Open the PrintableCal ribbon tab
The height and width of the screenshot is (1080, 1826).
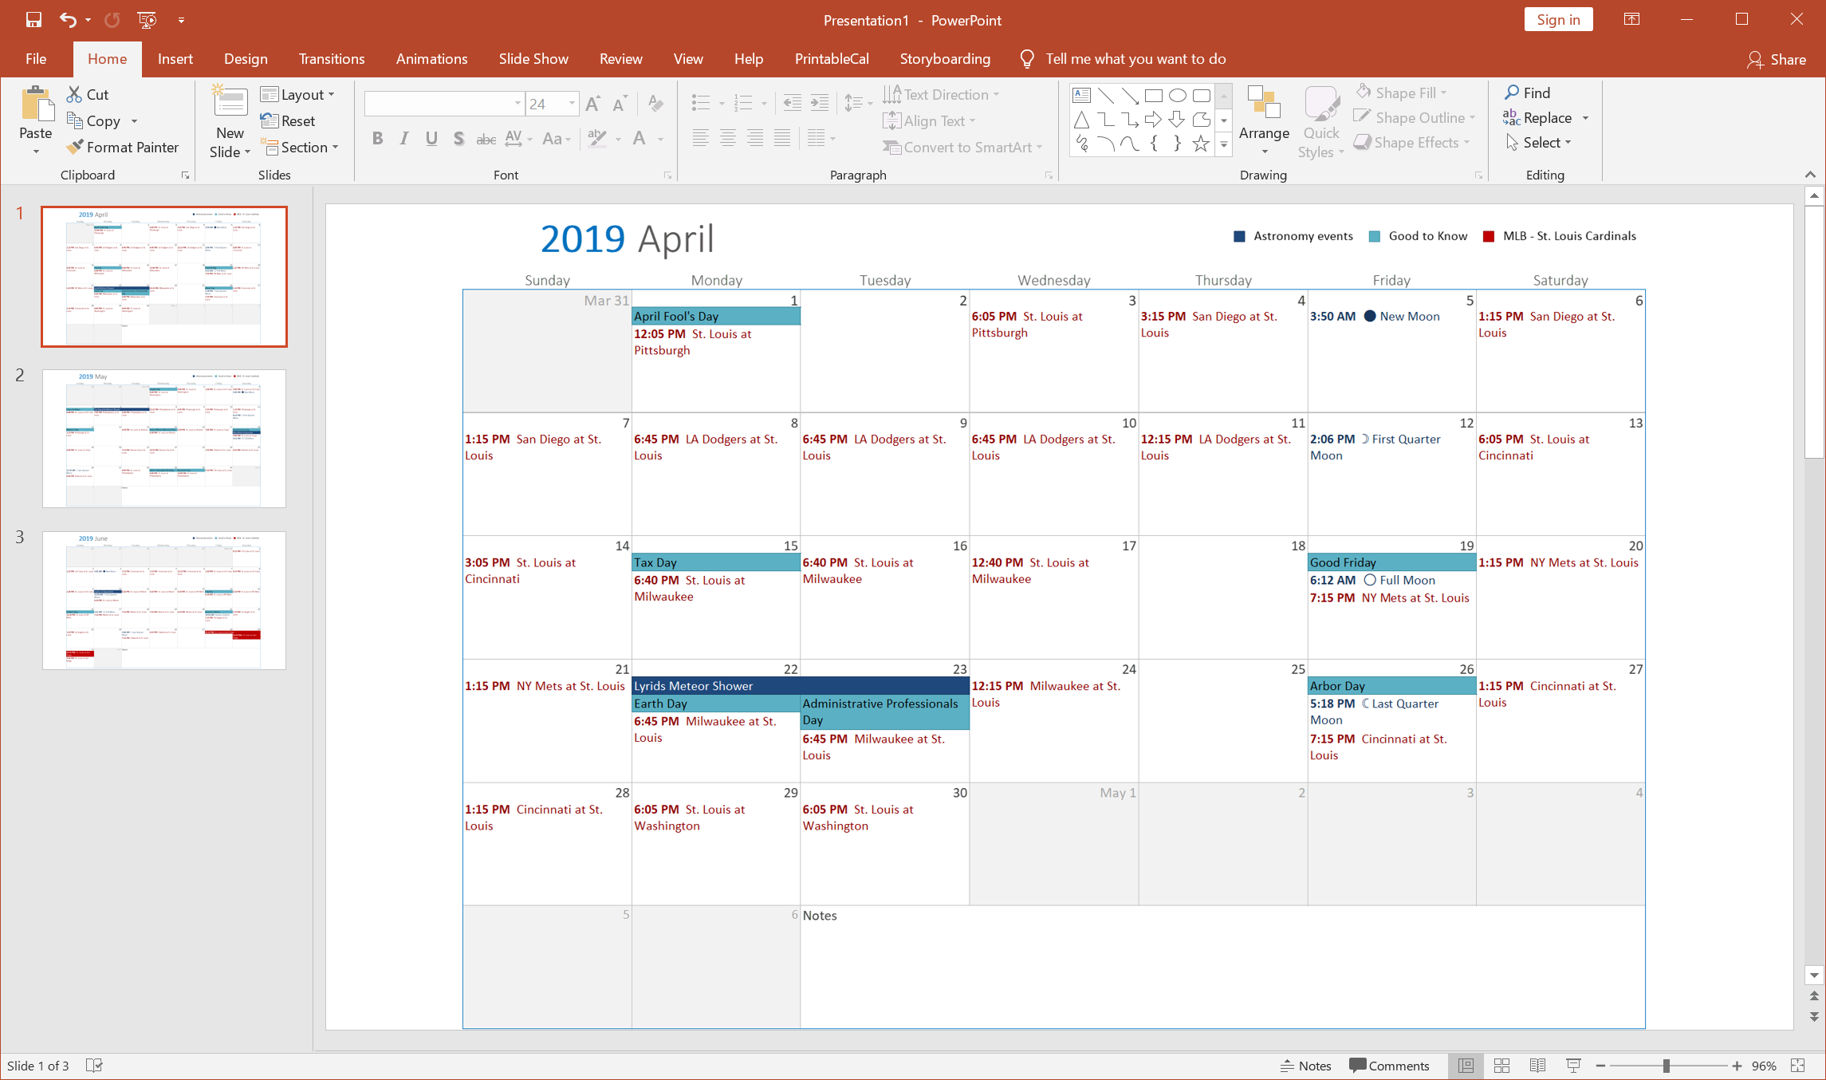[x=832, y=59]
